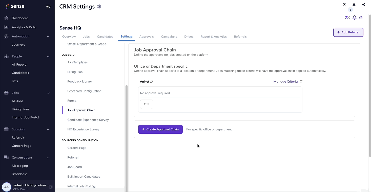
Task: Open Referral settings item
Action: (x=73, y=157)
